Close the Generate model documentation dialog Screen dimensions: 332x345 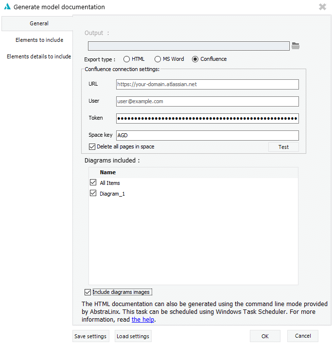pyautogui.click(x=322, y=7)
